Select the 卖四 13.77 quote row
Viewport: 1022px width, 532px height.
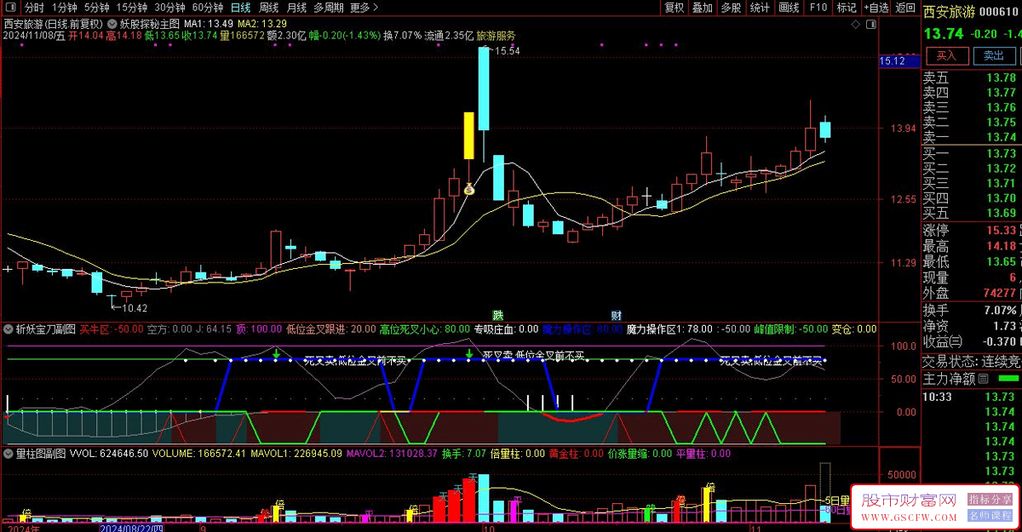972,93
